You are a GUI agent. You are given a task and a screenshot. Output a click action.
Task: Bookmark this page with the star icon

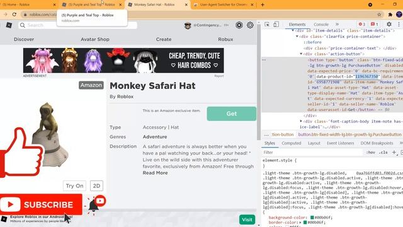(379, 15)
